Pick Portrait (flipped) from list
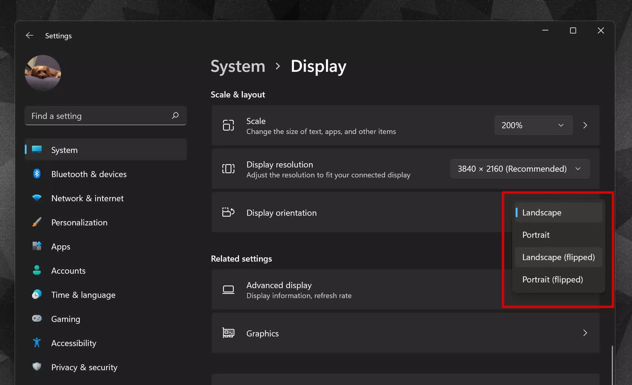The image size is (632, 385). [552, 279]
